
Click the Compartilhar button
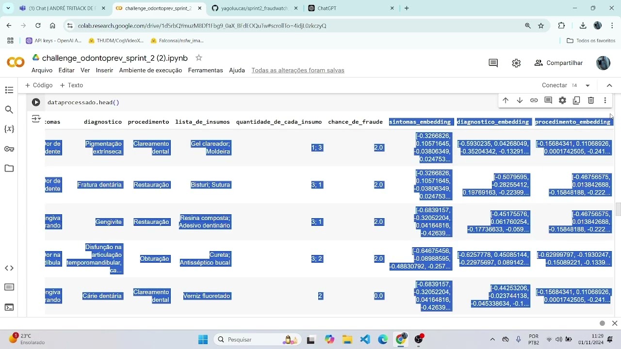pyautogui.click(x=558, y=63)
